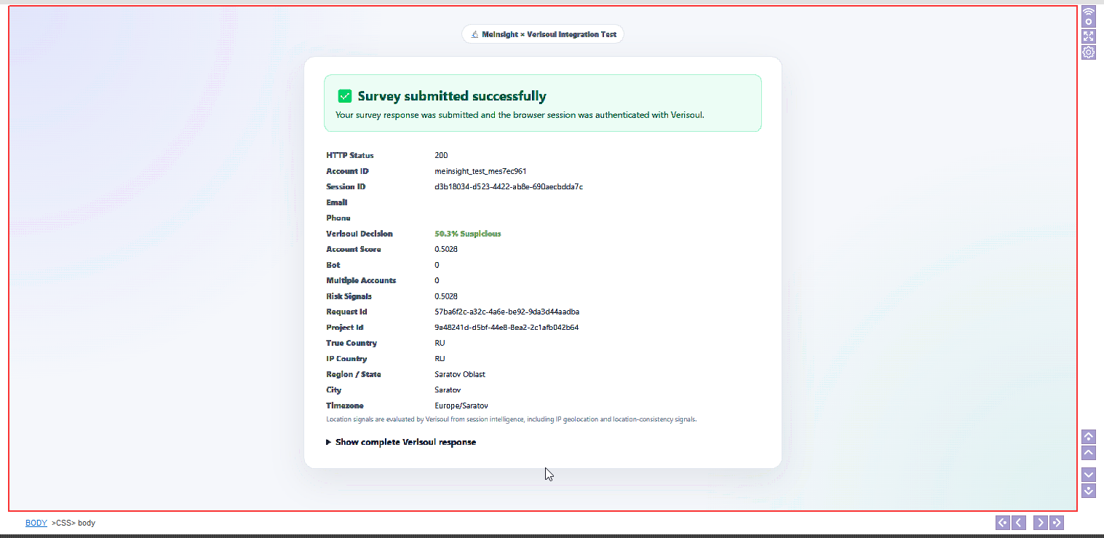1104x538 pixels.
Task: Click the Meinsight × Verisoul Integration Test badge
Action: tap(543, 34)
